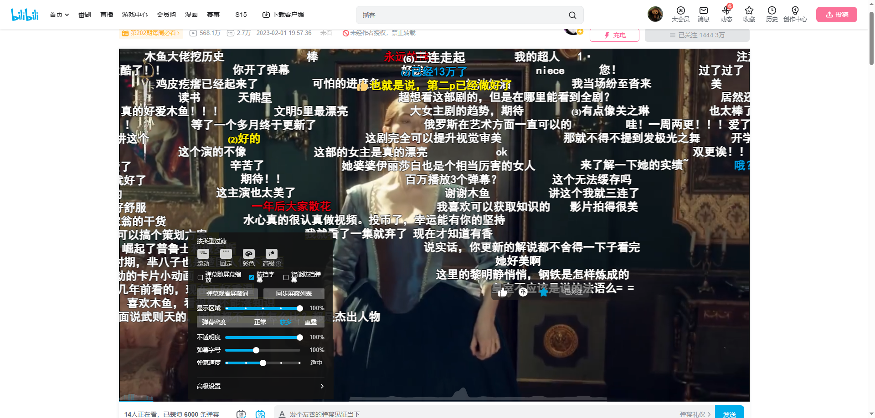
Task: Adjust 不透明度 opacity slider
Action: click(263, 337)
